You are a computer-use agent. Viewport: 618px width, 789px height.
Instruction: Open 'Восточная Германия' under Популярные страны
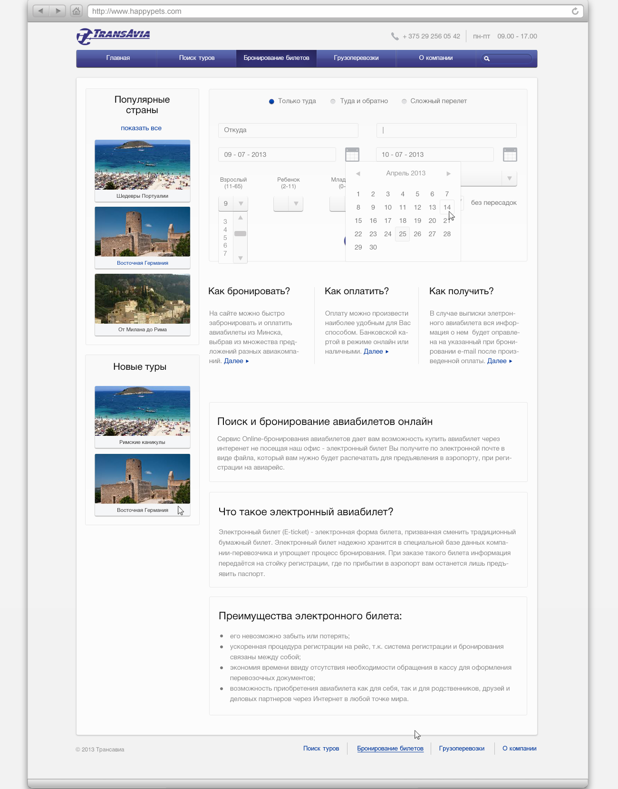tap(143, 238)
